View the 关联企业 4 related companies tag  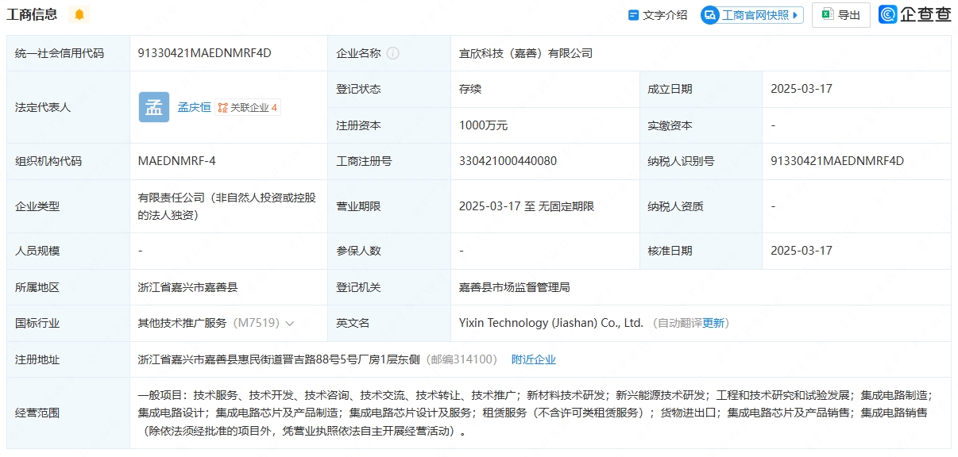[x=248, y=108]
